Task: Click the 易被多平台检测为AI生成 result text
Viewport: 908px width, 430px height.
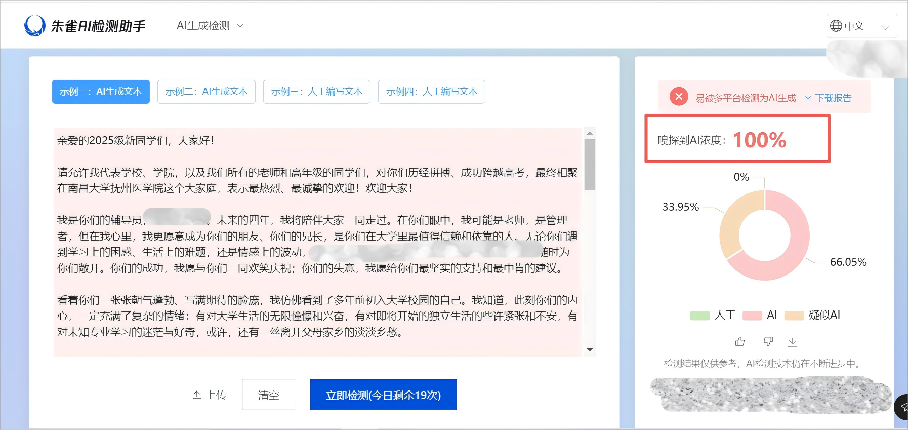Action: tap(746, 98)
